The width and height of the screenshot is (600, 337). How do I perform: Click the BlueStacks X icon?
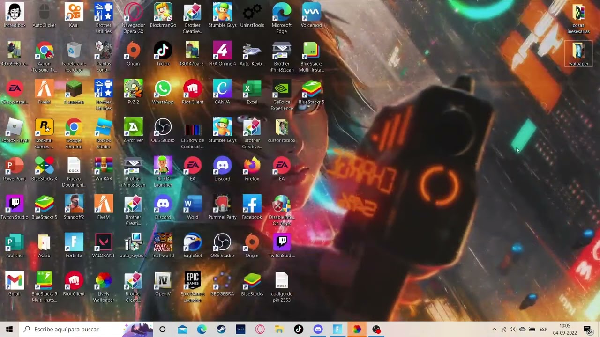click(44, 169)
